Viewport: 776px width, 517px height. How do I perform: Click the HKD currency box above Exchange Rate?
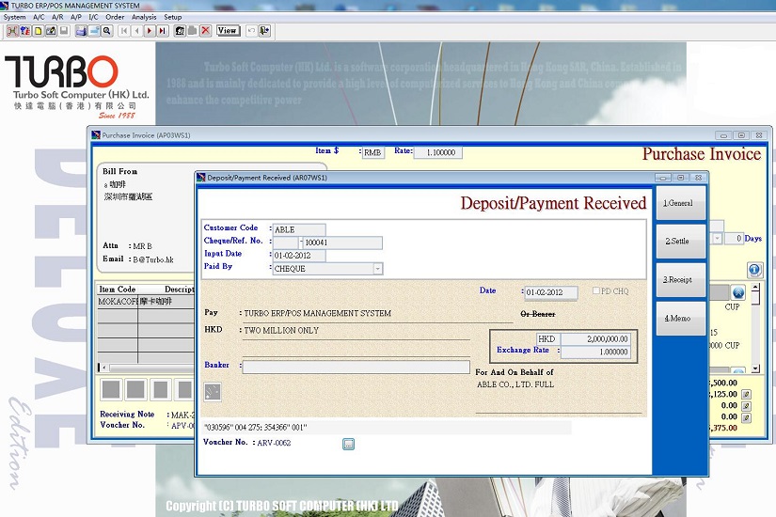click(547, 339)
